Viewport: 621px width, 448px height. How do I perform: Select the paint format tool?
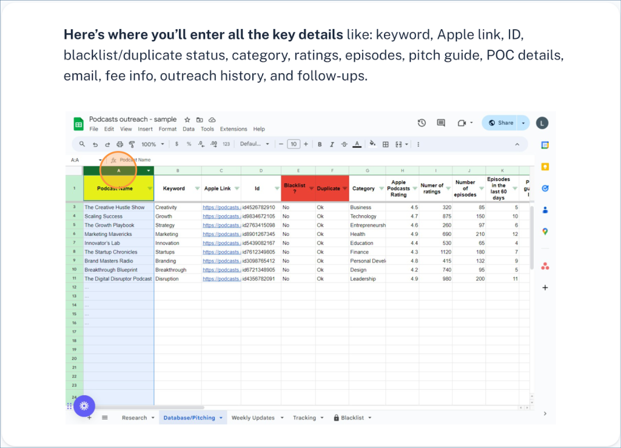pos(132,144)
